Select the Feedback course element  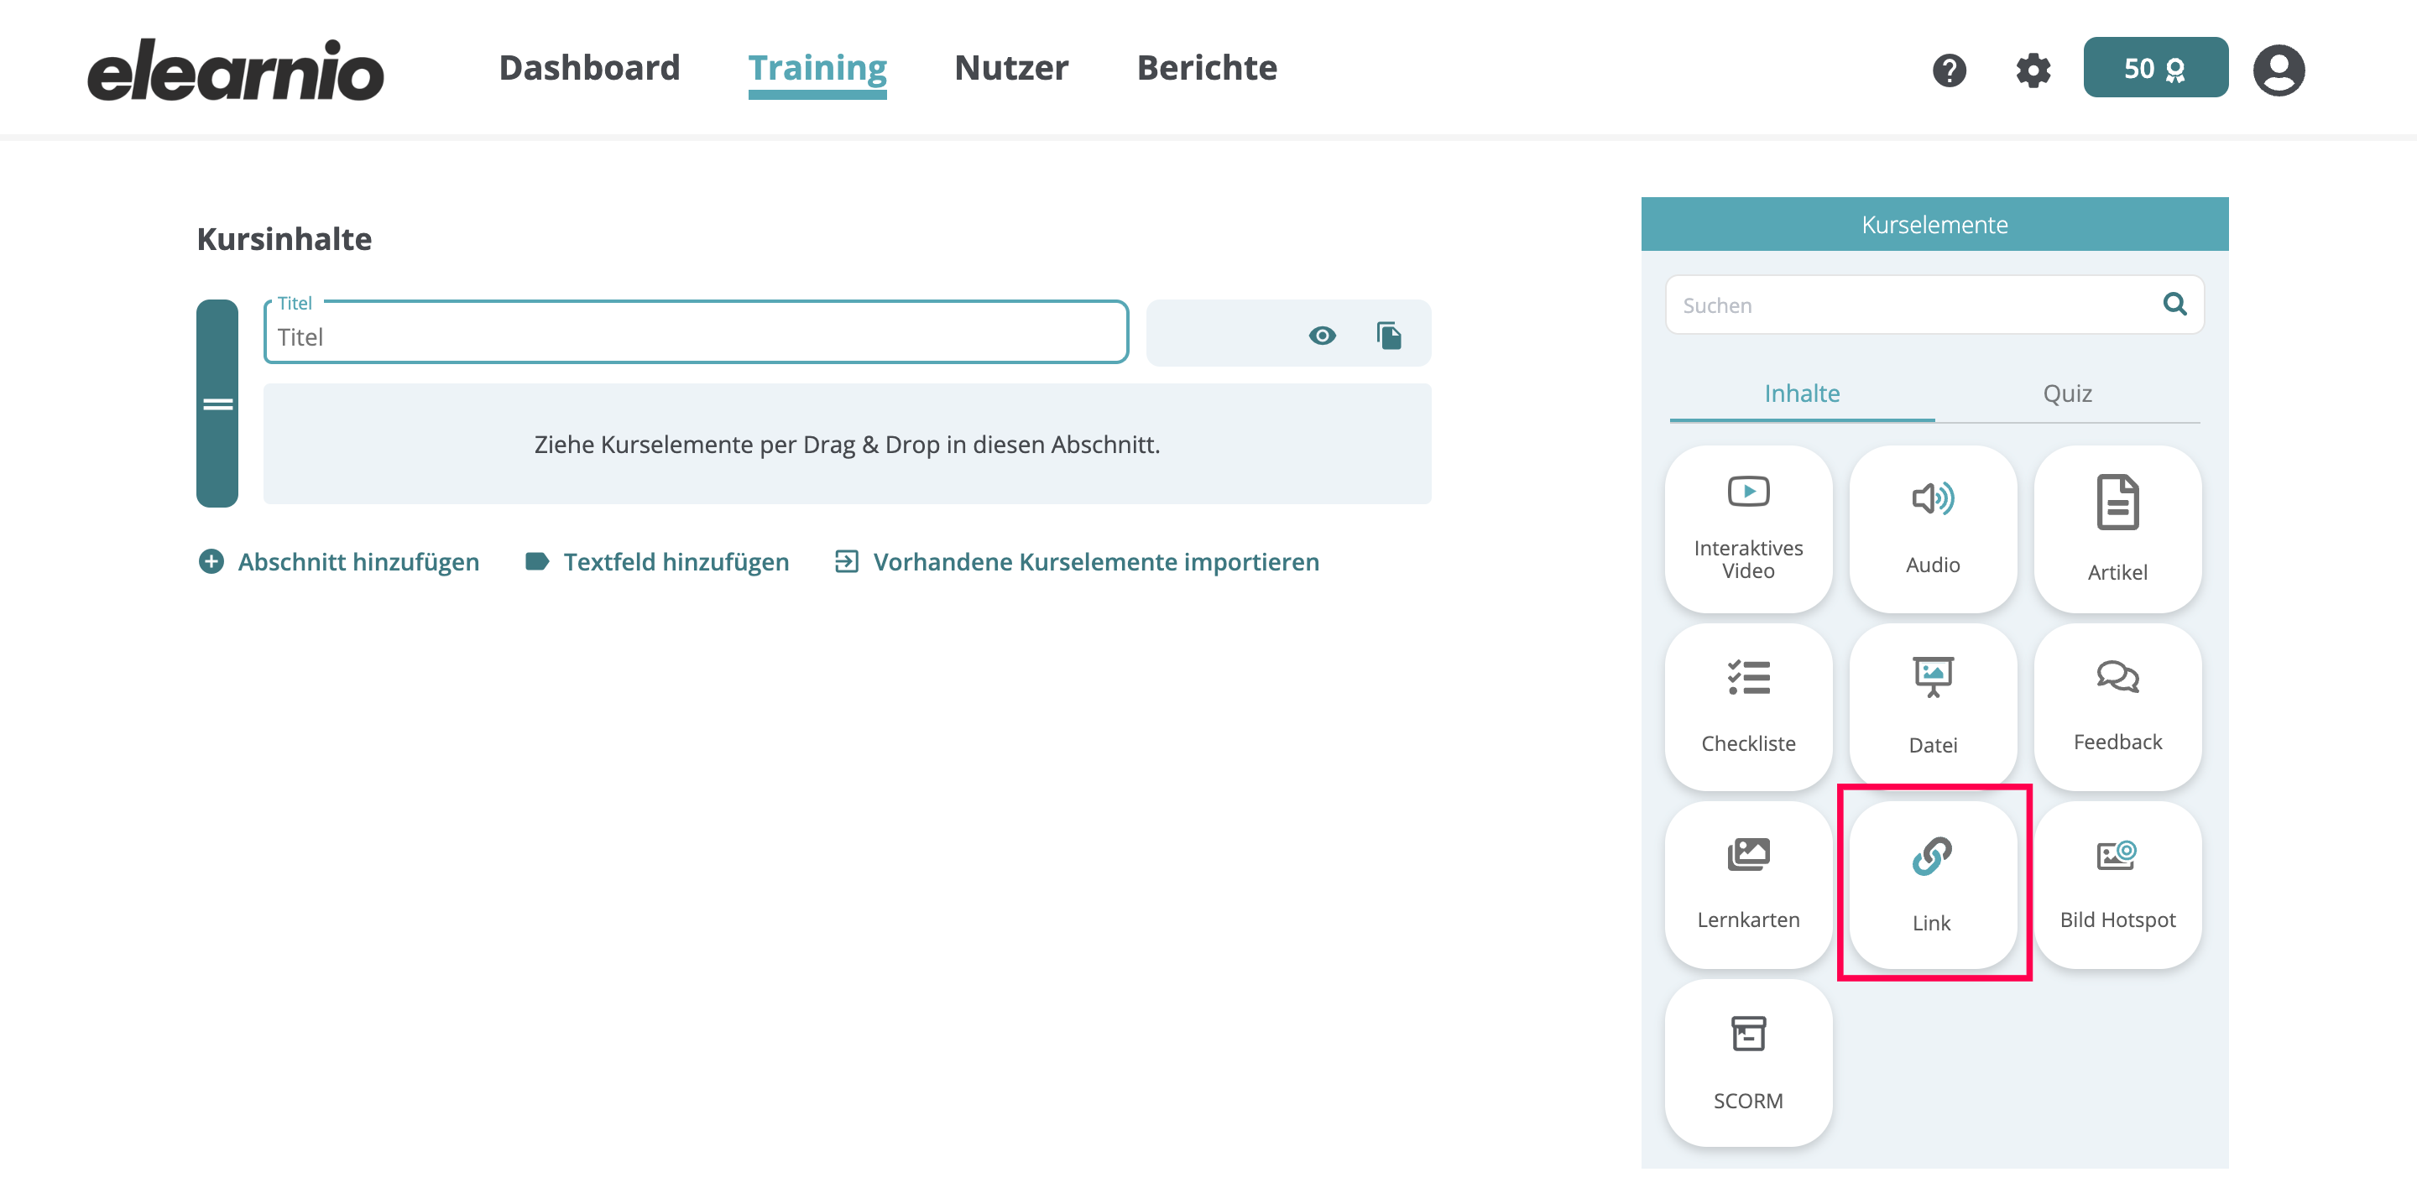pos(2117,706)
